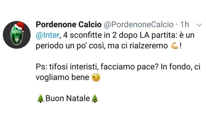206x129 pixels.
Task: Open the Pordenone Calcio display name
Action: [x=69, y=25]
